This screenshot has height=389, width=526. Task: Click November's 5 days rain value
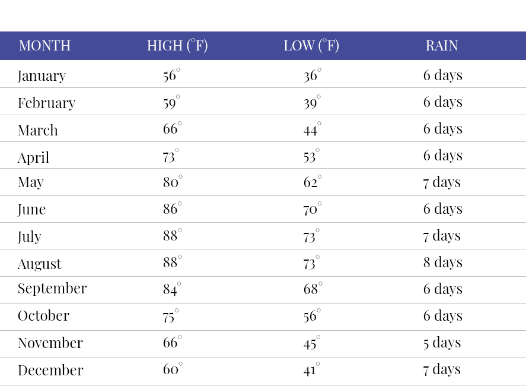[x=442, y=343]
